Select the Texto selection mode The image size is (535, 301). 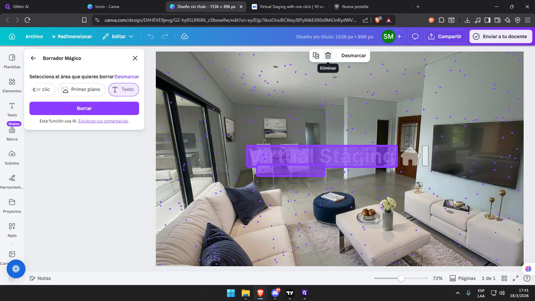123,90
